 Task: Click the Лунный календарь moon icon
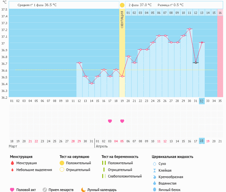(84, 190)
